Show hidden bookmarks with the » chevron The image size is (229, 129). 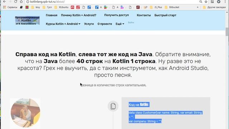[198, 7]
